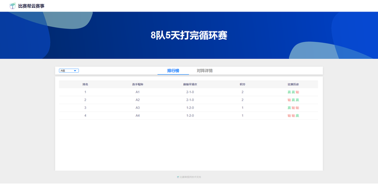
Task: Click the 排名 column header
Action: 85,84
